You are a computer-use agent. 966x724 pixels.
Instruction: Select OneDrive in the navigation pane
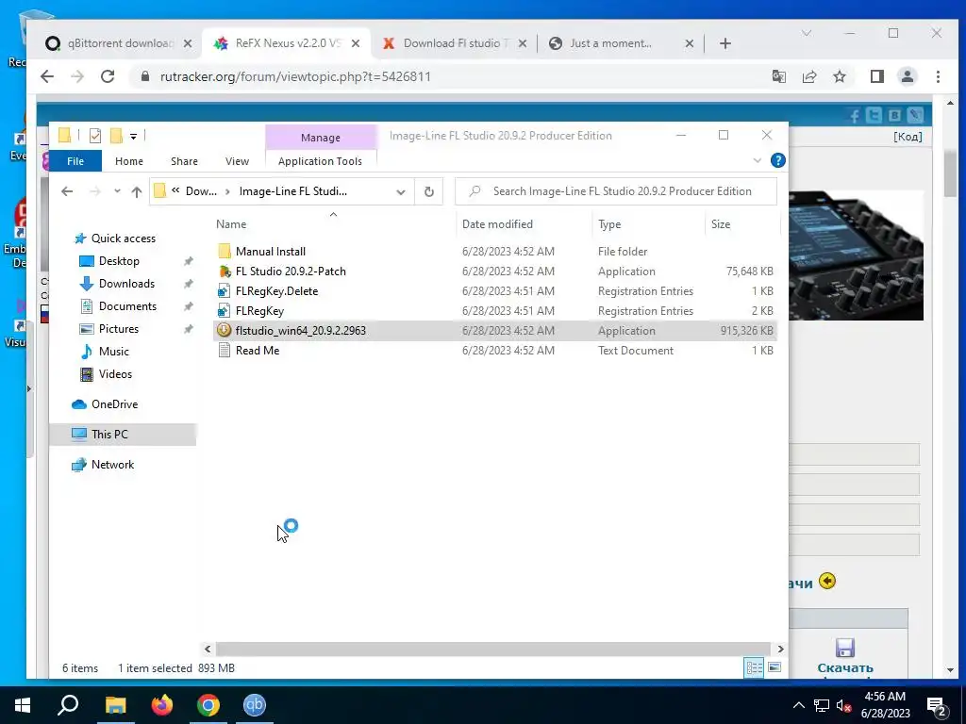[x=114, y=403]
